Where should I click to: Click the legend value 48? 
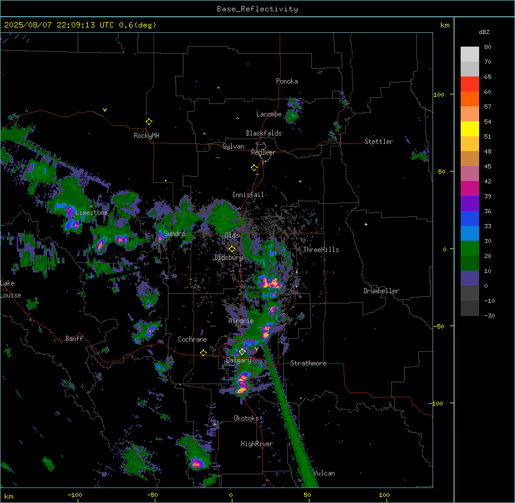coord(488,151)
